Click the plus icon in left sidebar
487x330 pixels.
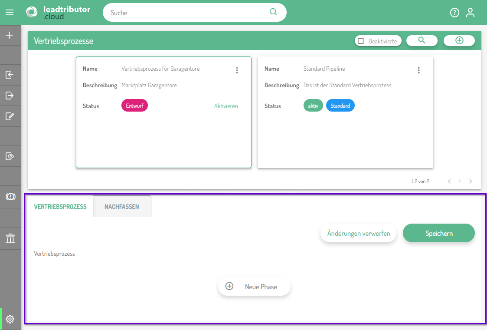coord(10,35)
